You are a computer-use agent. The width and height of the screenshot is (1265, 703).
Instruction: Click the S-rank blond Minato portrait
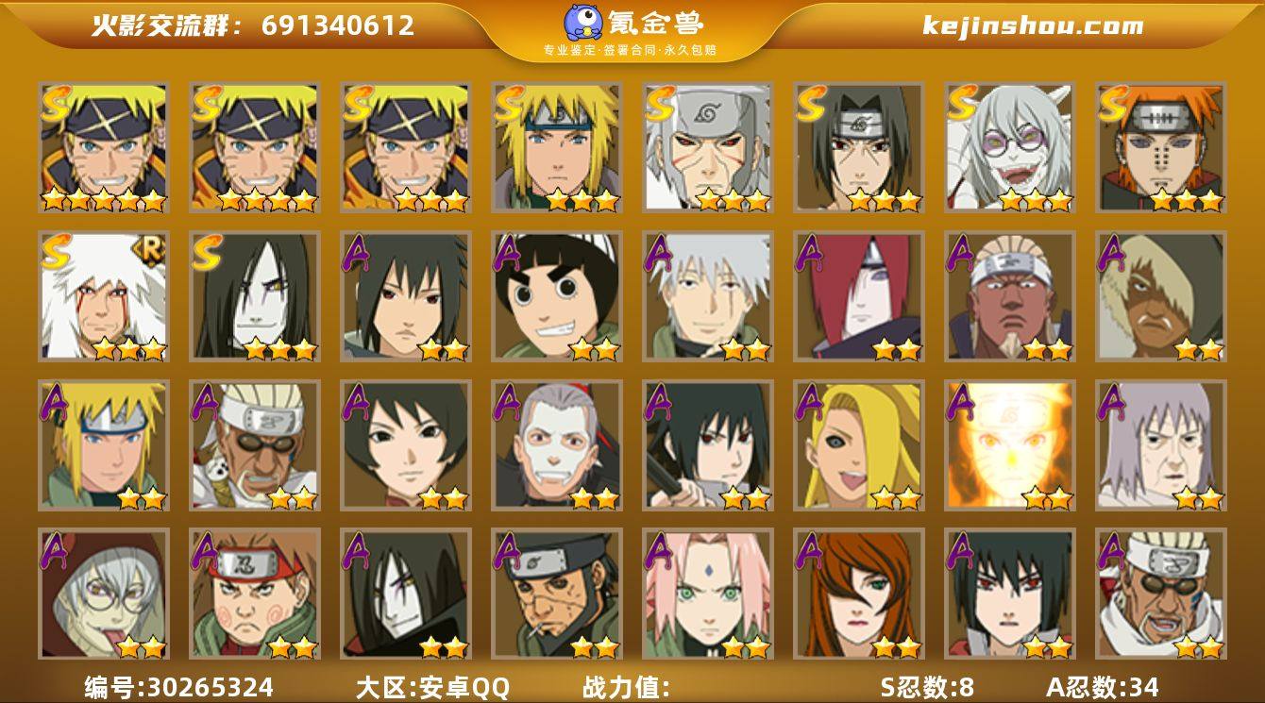(x=556, y=146)
